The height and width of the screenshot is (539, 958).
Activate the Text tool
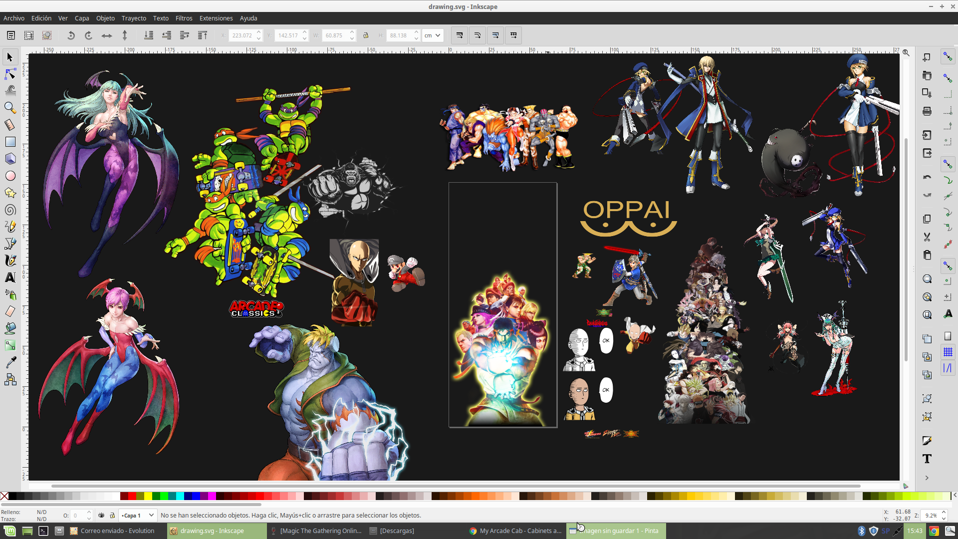coord(10,277)
